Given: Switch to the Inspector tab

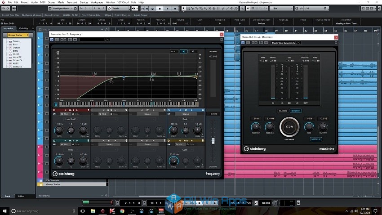Looking at the screenshot, I should (8, 28).
